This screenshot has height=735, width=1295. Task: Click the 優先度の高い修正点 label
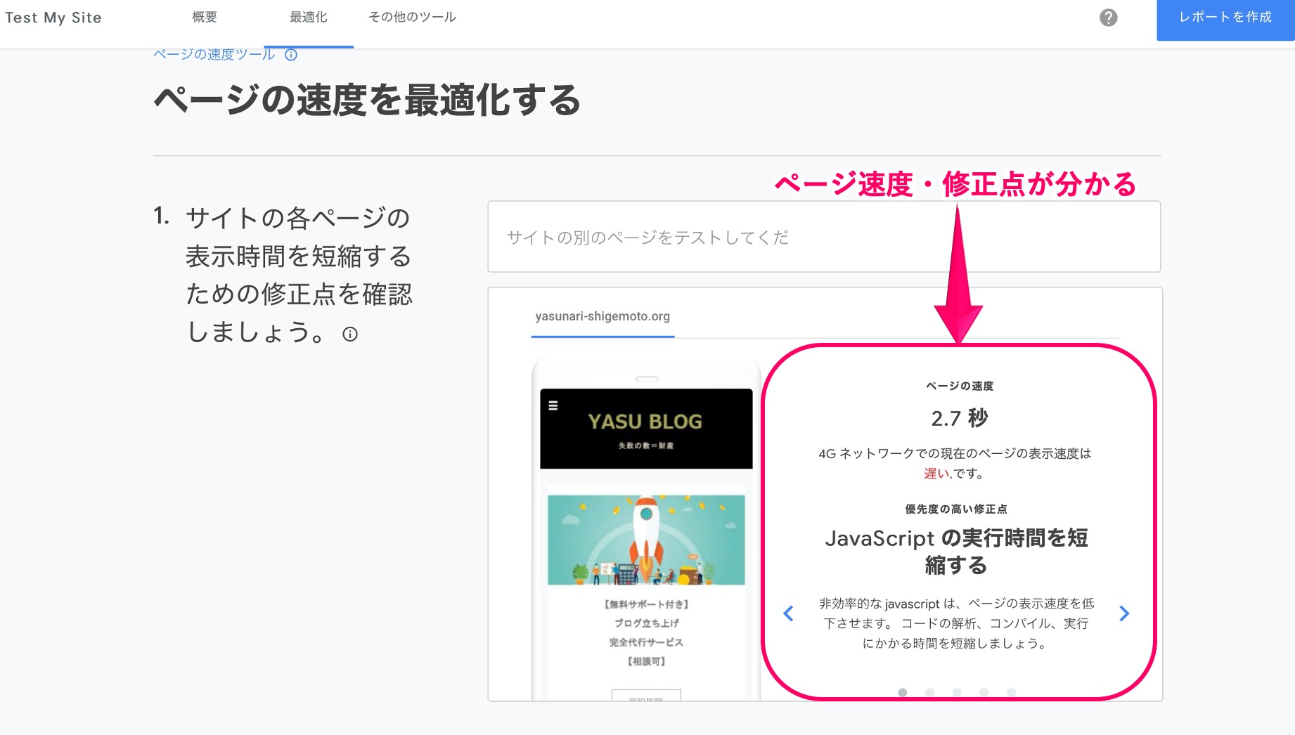click(x=956, y=509)
